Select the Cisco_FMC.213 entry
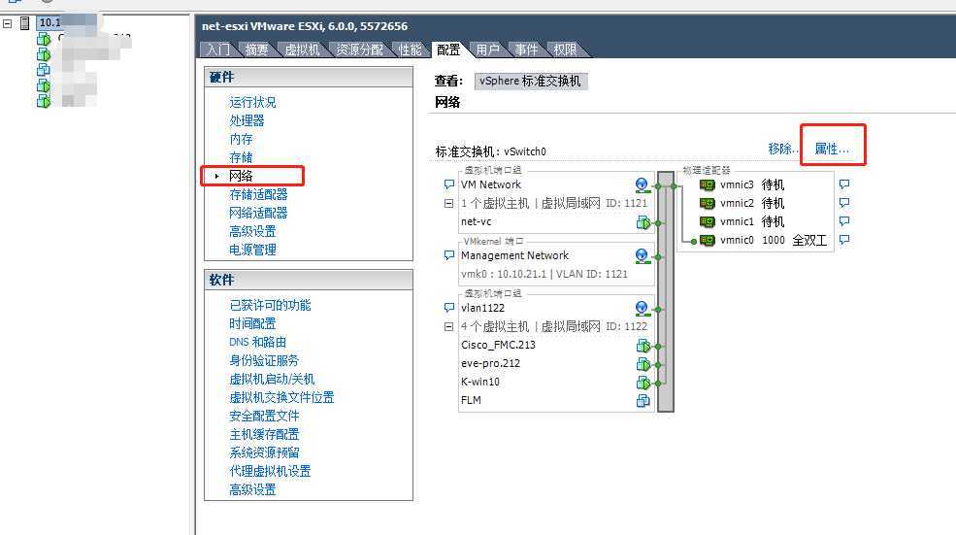 tap(498, 345)
